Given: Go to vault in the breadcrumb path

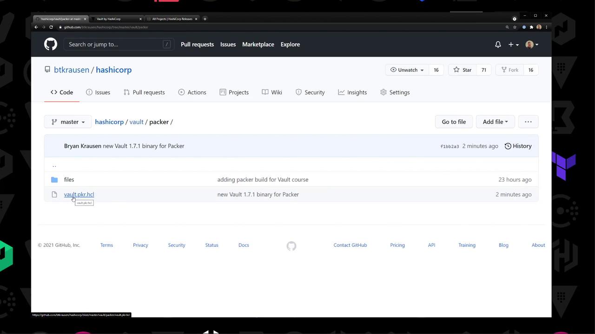Looking at the screenshot, I should 136,122.
